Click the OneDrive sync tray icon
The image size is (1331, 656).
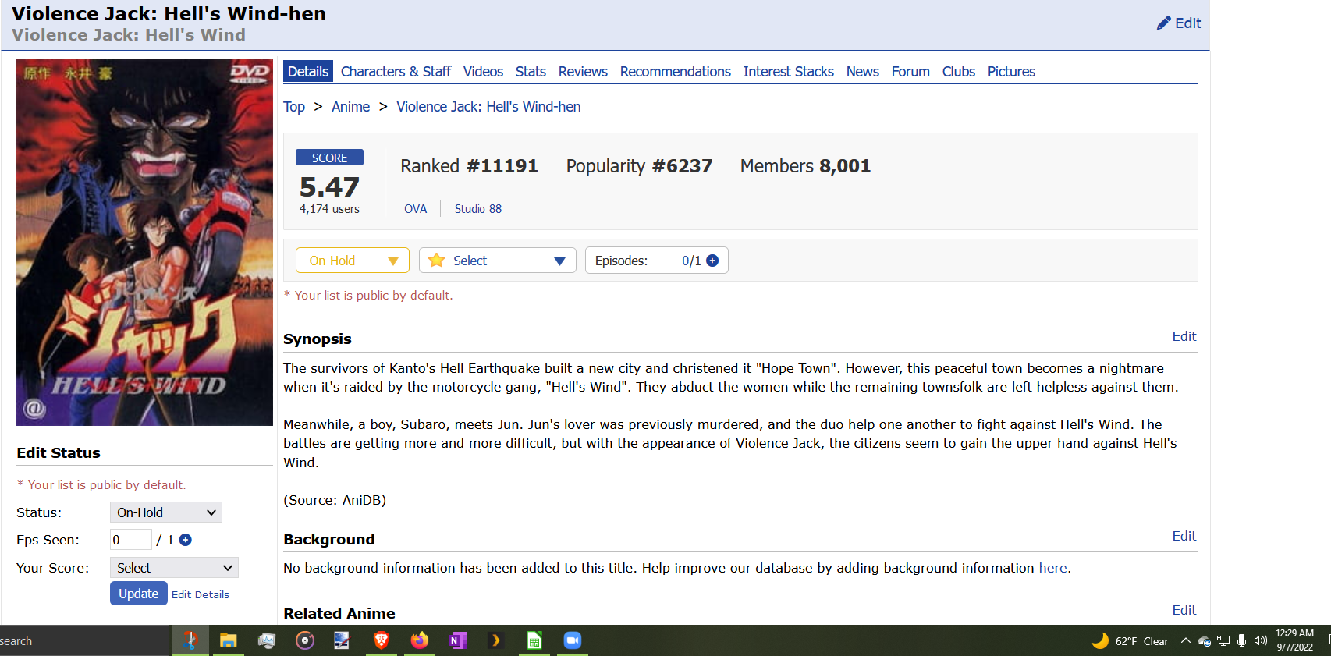coord(1205,641)
